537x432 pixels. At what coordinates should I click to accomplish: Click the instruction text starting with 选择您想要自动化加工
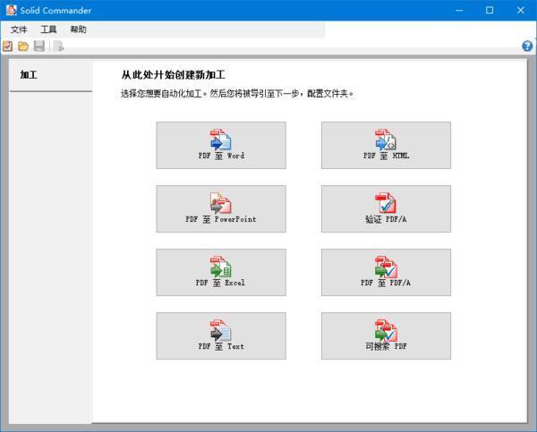tap(237, 93)
